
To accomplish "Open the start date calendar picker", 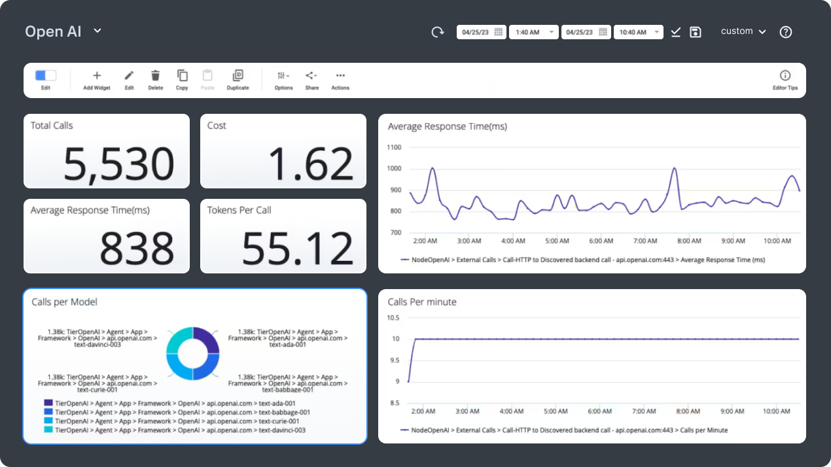I will tap(499, 32).
